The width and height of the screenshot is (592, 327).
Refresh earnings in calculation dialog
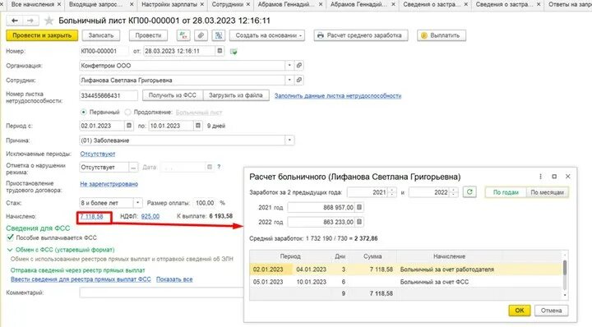(469, 192)
